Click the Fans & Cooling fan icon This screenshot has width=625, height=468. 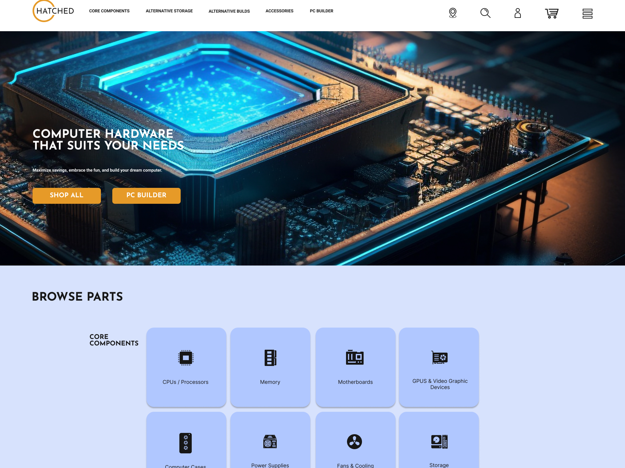pyautogui.click(x=354, y=442)
